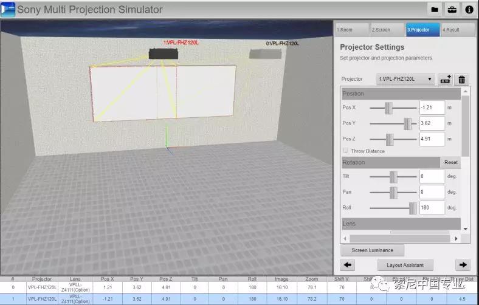Click the Sony simulator logo icon

click(8, 10)
